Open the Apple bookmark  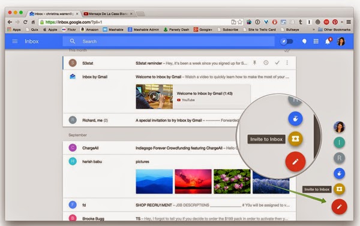coord(50,29)
